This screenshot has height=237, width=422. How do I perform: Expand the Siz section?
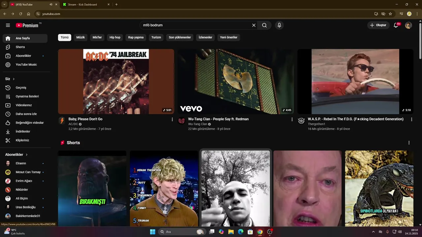click(x=10, y=79)
